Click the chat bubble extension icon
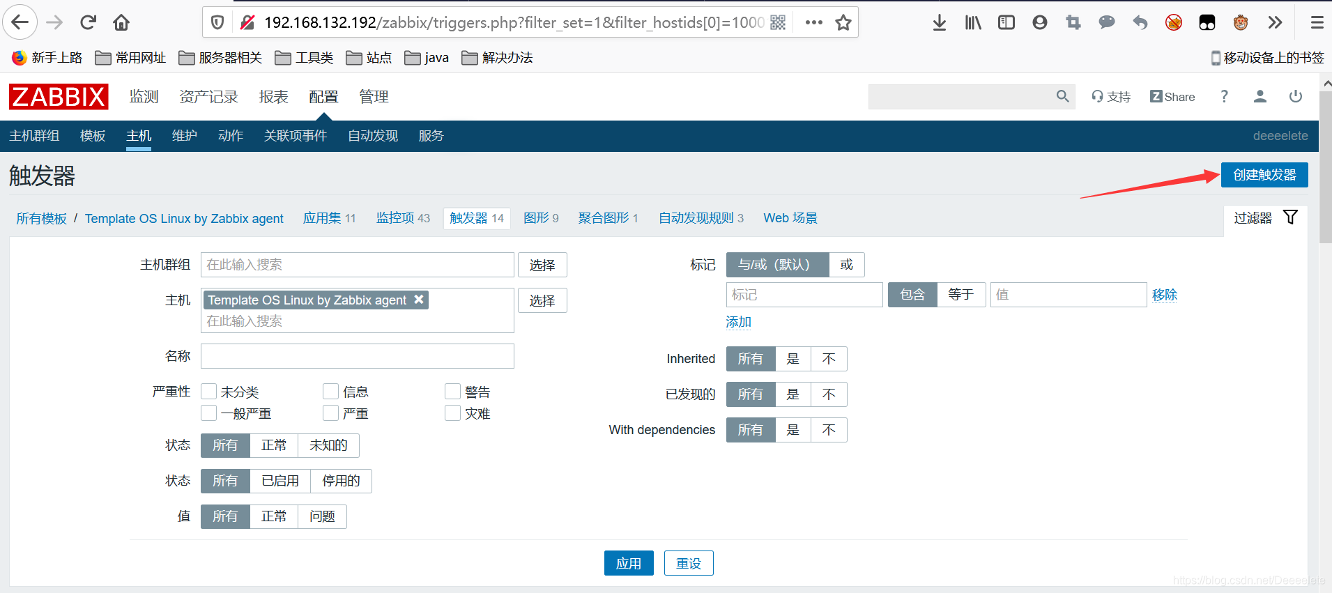Viewport: 1332px width, 593px height. [1107, 22]
